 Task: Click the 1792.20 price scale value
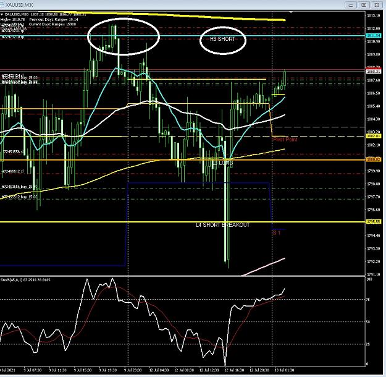pyautogui.click(x=373, y=261)
